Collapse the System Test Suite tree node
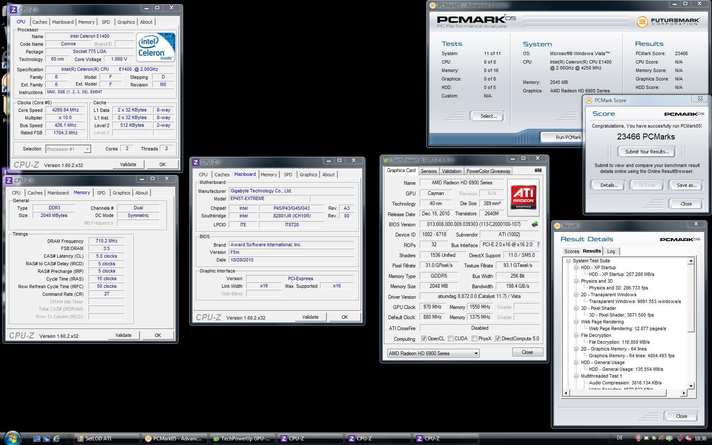Viewport: 712px width, 445px height. pyautogui.click(x=568, y=261)
